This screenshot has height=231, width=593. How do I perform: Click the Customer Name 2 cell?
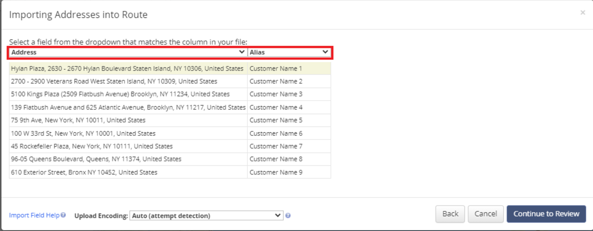tap(289, 81)
